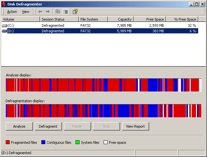Click the 383 MB free space value
Viewport: 207px width, 157px height.
[x=158, y=31]
